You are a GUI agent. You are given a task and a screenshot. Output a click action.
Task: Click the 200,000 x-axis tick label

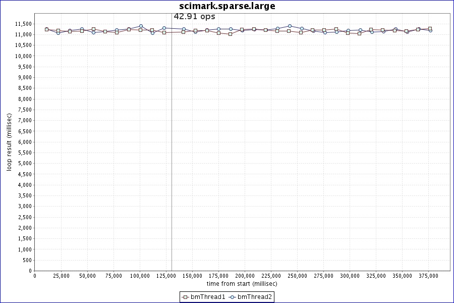[x=245, y=276]
